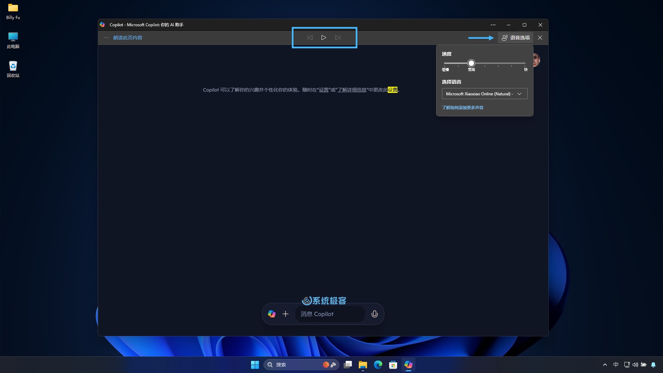663x373 pixels.
Task: Play the read aloud narration
Action: pos(324,38)
